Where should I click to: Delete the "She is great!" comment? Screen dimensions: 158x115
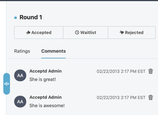click(151, 71)
